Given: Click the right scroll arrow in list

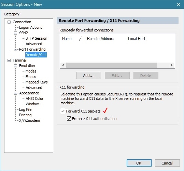Looking at the screenshot, I should [172, 65].
